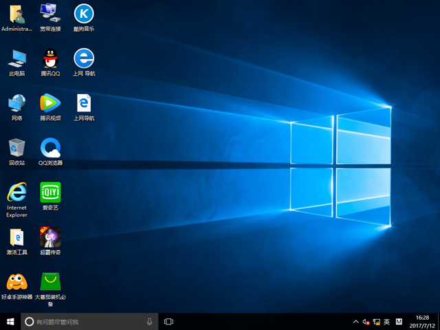Click the 宽带连接 broadband connection icon
Viewport: 440px width, 330px height.
point(49,14)
